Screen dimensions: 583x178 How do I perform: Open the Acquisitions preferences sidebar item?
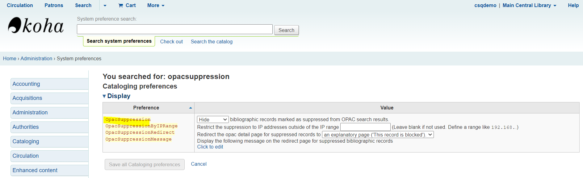coord(49,98)
